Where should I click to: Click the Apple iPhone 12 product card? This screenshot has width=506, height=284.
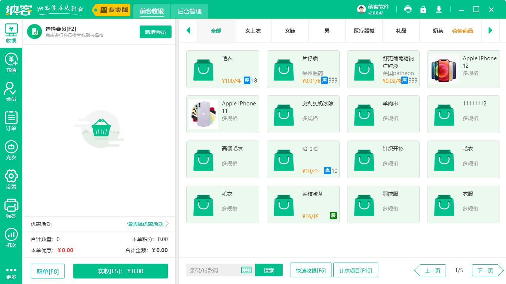pyautogui.click(x=463, y=69)
